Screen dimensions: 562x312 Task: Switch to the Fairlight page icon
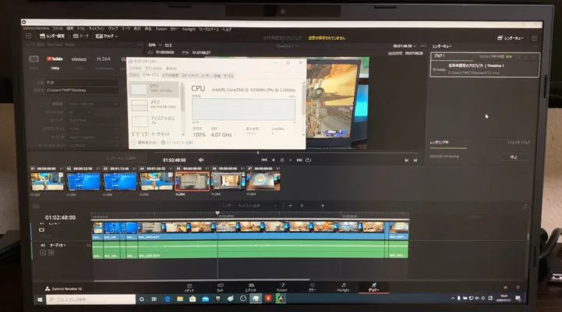click(x=343, y=288)
